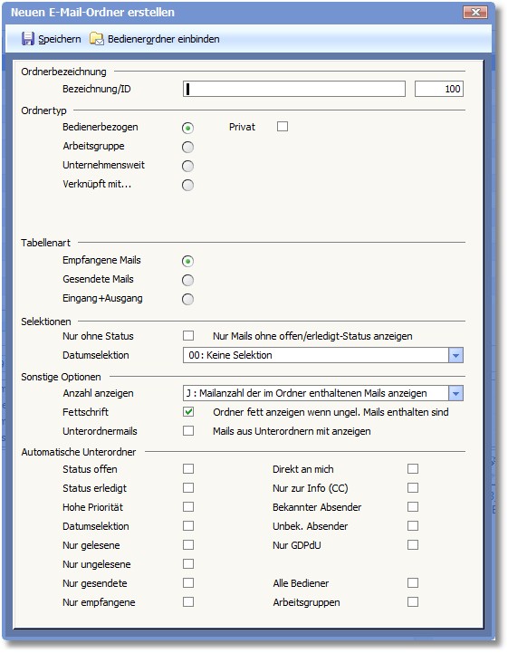Select Empfangene Mails table type
Image resolution: width=508 pixels, height=653 pixels.
tap(187, 261)
